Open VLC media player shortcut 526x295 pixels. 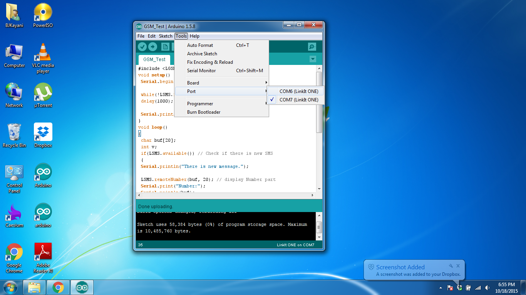(x=43, y=59)
